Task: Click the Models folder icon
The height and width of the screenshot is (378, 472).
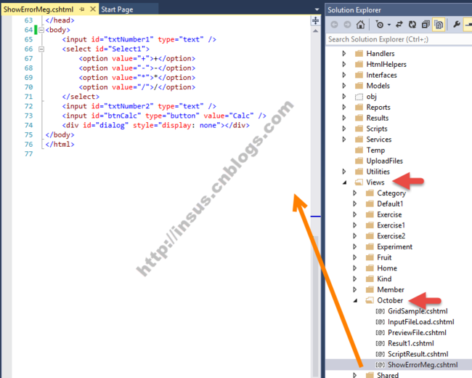Action: [x=359, y=86]
